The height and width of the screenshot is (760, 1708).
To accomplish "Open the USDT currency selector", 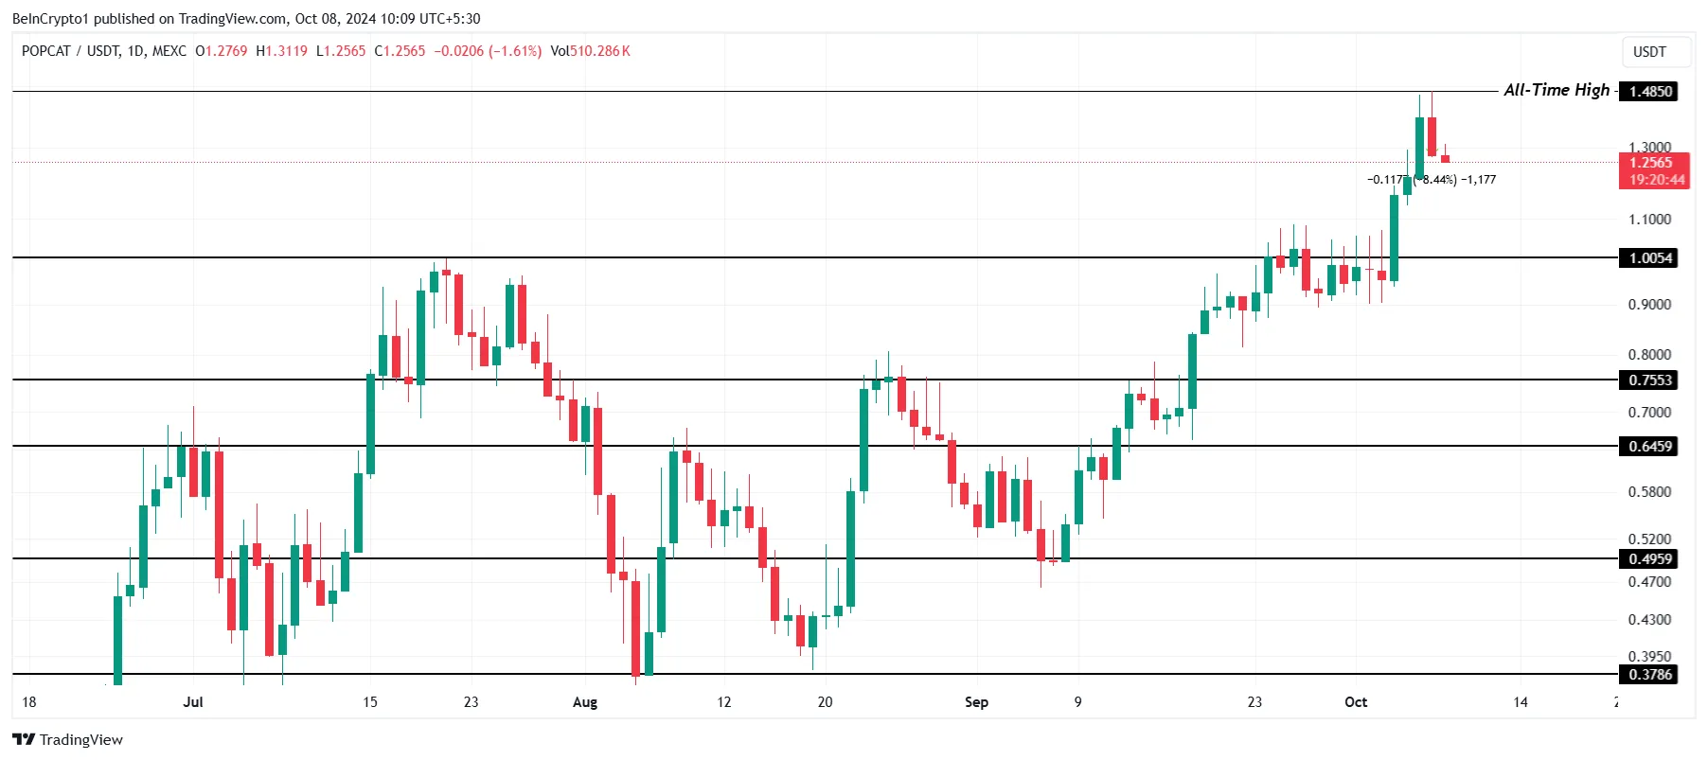I will (x=1649, y=52).
